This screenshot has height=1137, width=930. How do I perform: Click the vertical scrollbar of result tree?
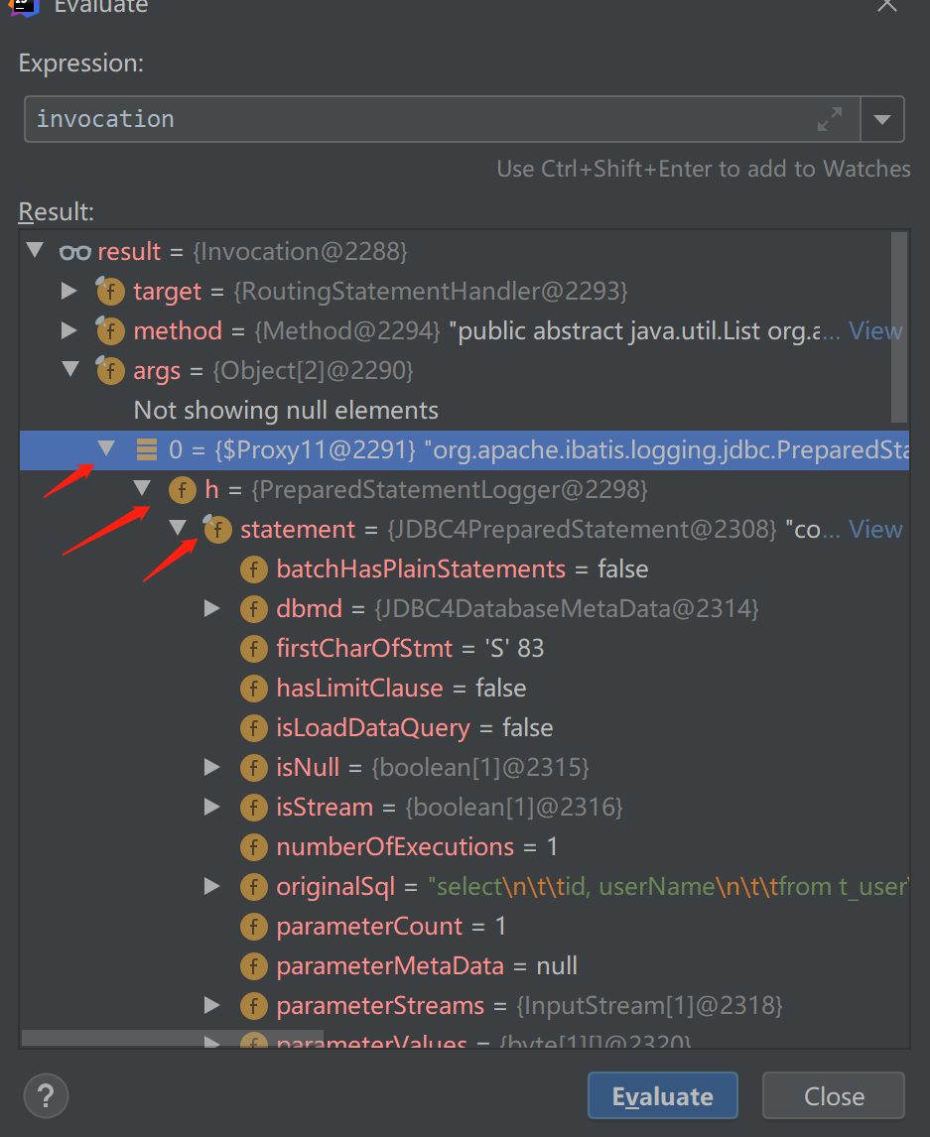pos(899,327)
